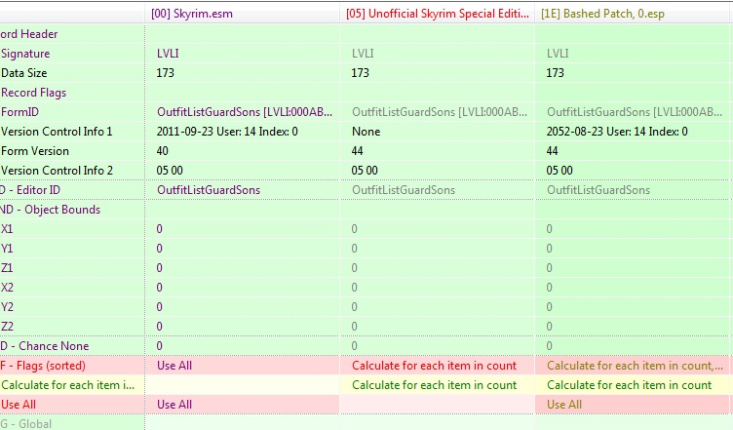Click Data Size 173 in Unofficial Skyrim column
This screenshot has width=733, height=430.
pos(360,73)
